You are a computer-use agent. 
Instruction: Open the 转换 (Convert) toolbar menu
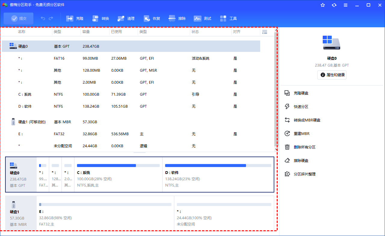pos(100,19)
